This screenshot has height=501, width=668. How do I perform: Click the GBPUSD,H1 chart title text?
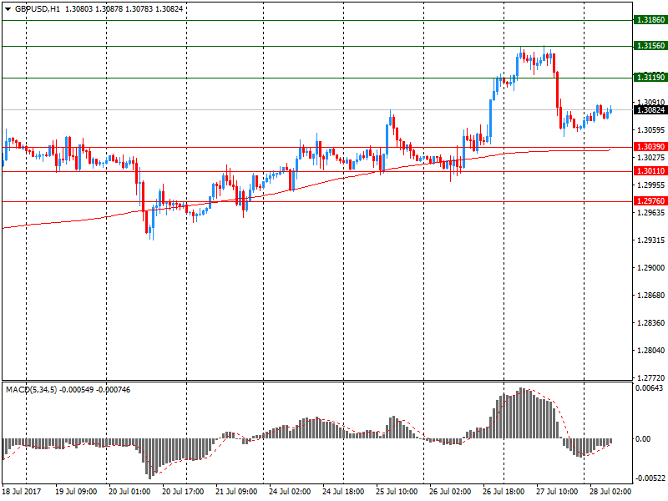click(x=38, y=9)
